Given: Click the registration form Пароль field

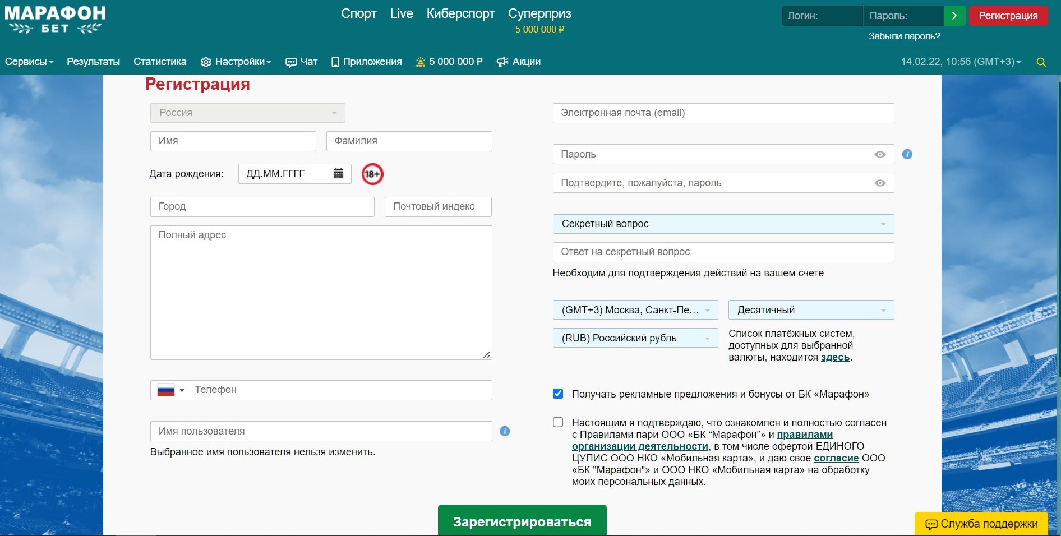Looking at the screenshot, I should 723,155.
